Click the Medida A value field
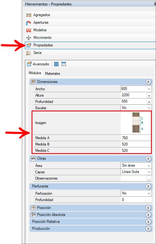156x244 pixels. tap(136, 138)
